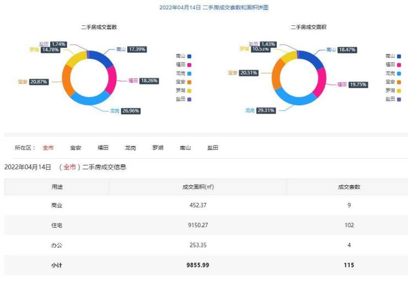Toggle 福田 legend item in 二手房成交面积 chart
The height and width of the screenshot is (284, 408).
[x=393, y=65]
